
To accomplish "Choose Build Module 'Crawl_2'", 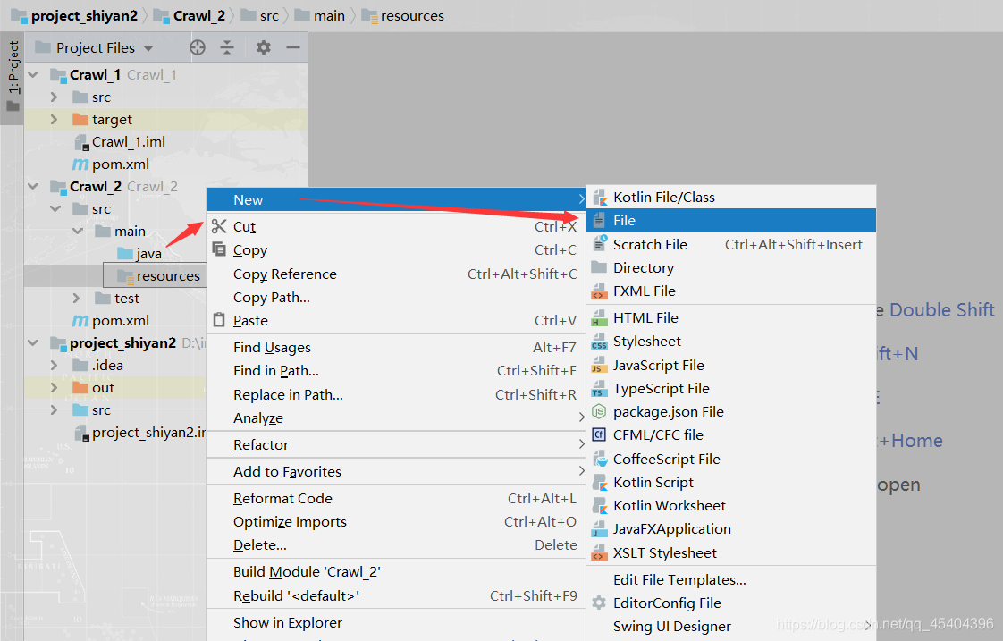I will click(396, 572).
